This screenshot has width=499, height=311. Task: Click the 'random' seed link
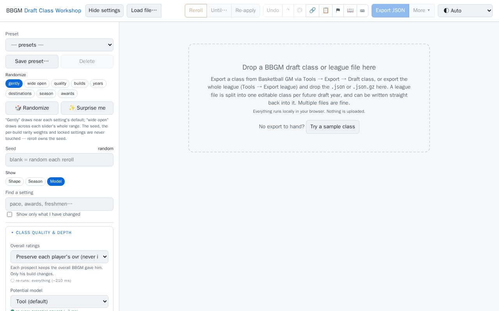[x=106, y=149]
